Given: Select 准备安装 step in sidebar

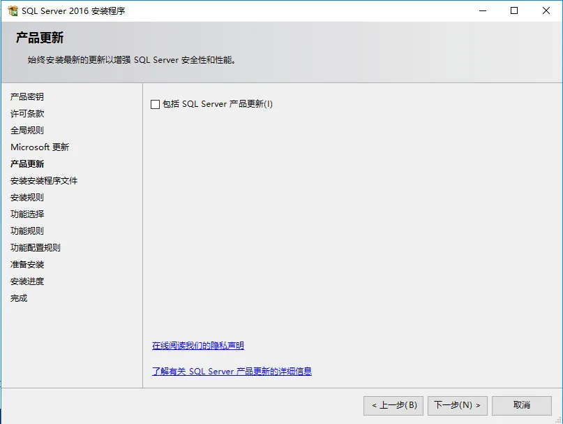Looking at the screenshot, I should click(x=27, y=265).
